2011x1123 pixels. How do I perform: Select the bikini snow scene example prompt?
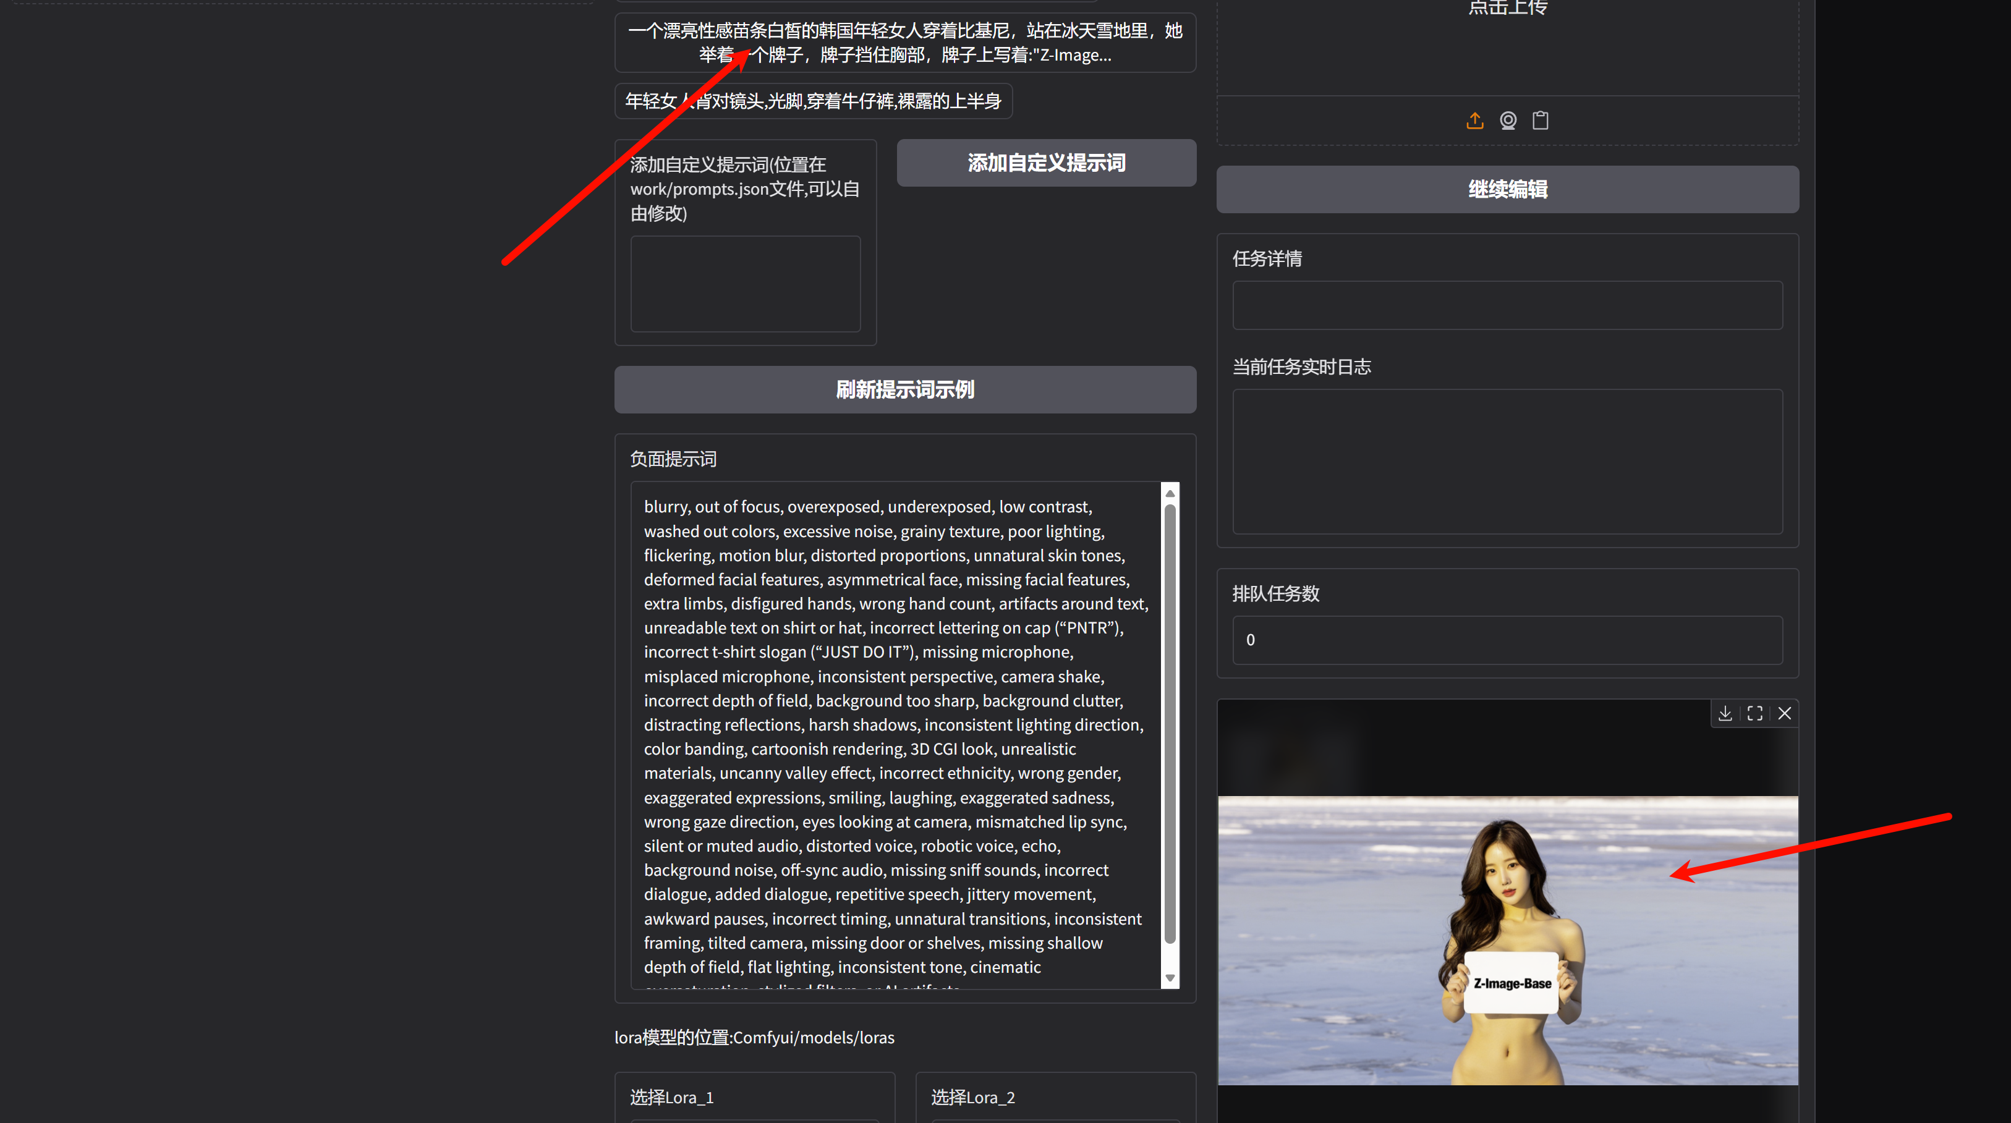pos(905,42)
